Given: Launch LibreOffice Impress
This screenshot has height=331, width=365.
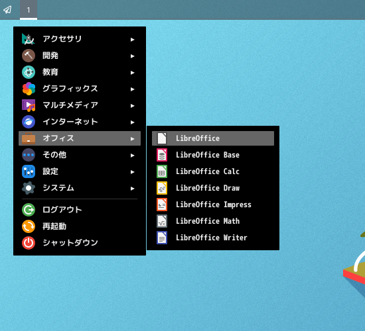Looking at the screenshot, I should [x=213, y=205].
